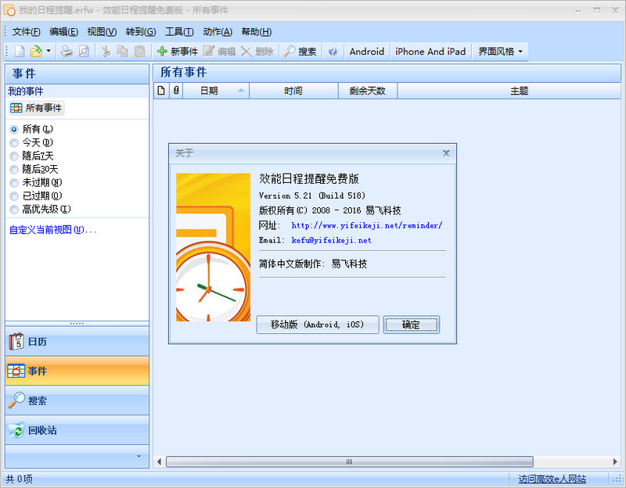Screen dimensions: 626x488
Task: Select 所有事件 in the sidebar
Action: 36,108
